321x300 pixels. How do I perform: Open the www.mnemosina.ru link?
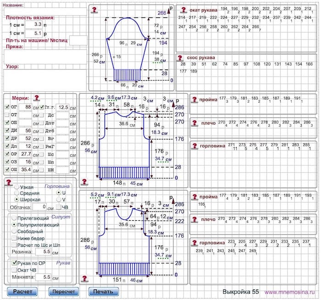click(289, 292)
